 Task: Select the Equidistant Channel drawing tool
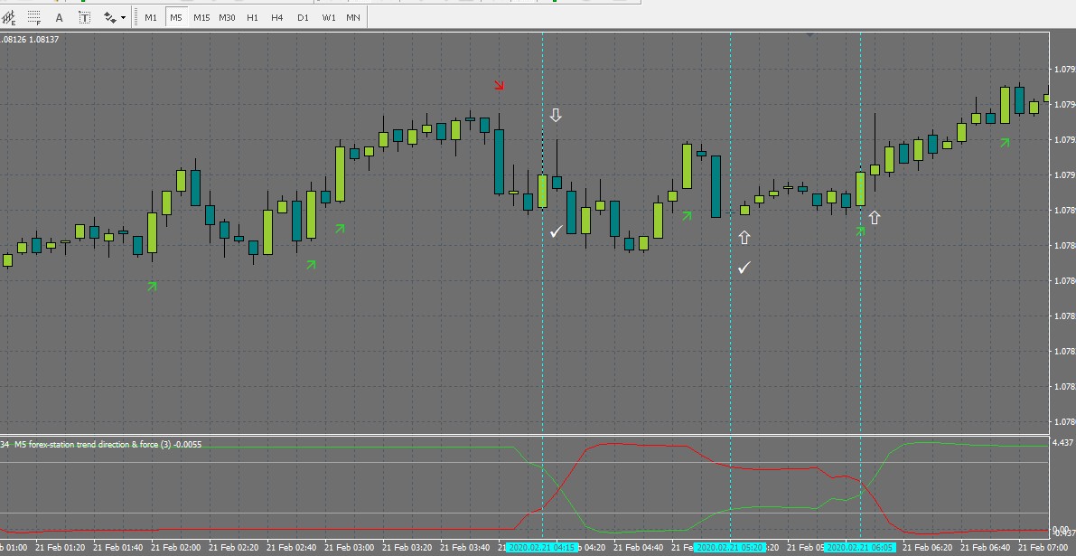(x=9, y=17)
